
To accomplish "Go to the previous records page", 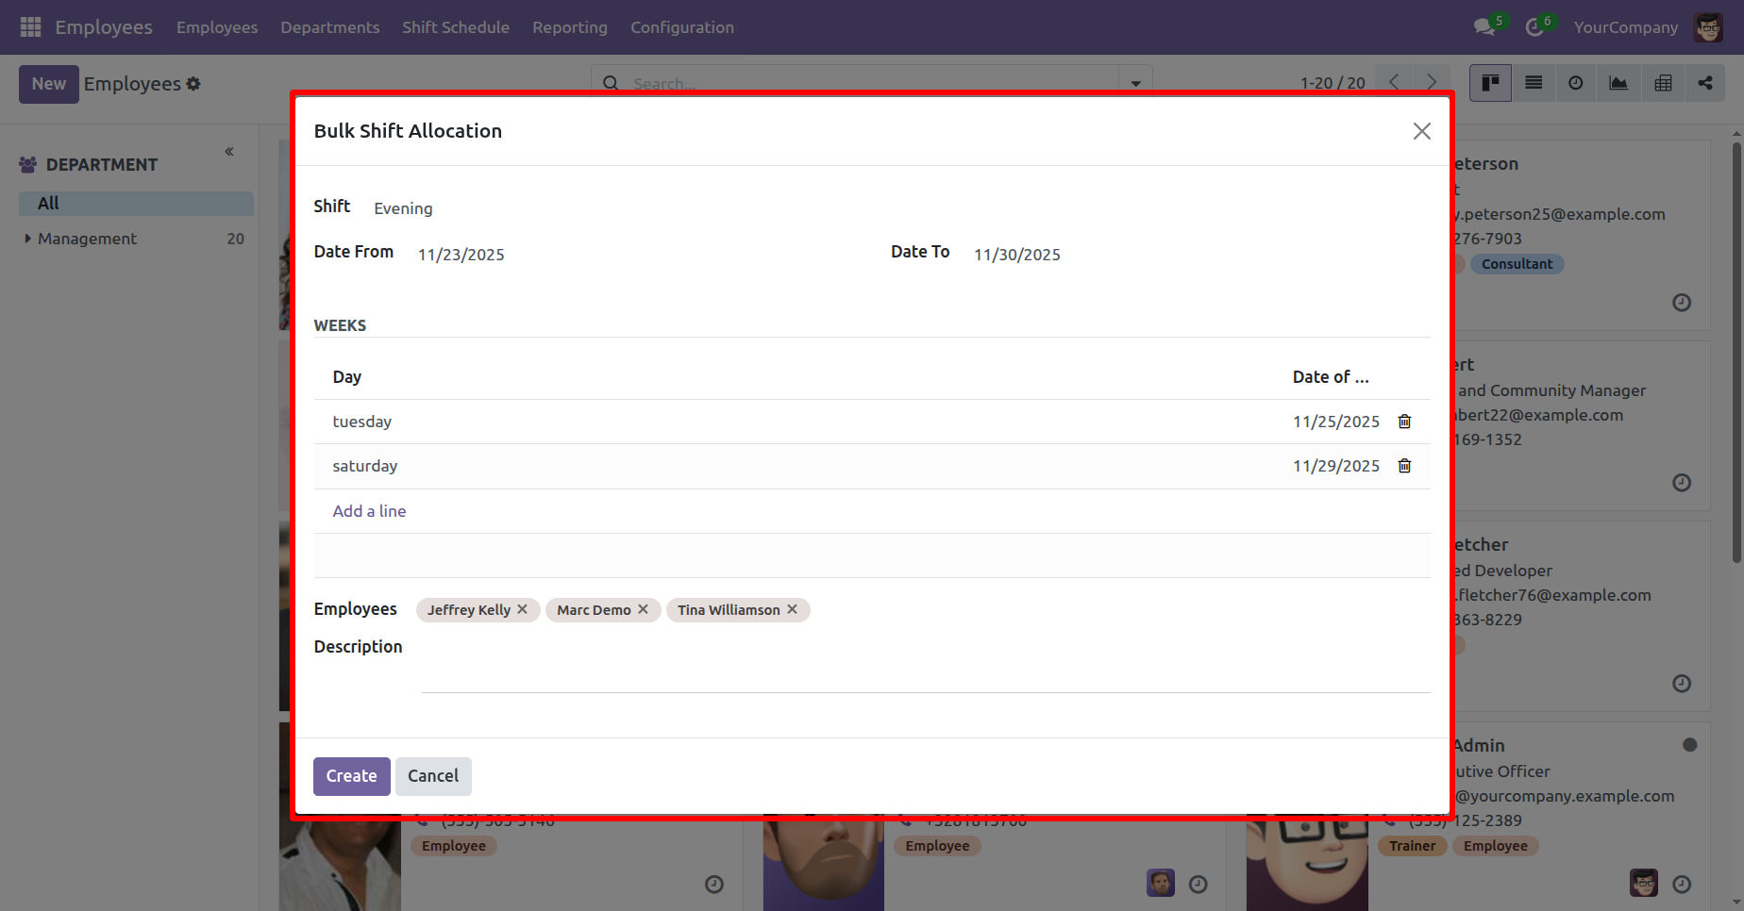I will click(x=1394, y=83).
